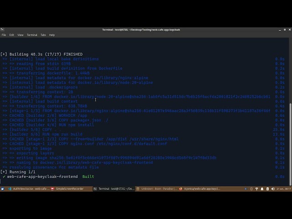Switch to SimpleScreenRecorder in taskbar
The width and height of the screenshot is (292, 219).
68,189
